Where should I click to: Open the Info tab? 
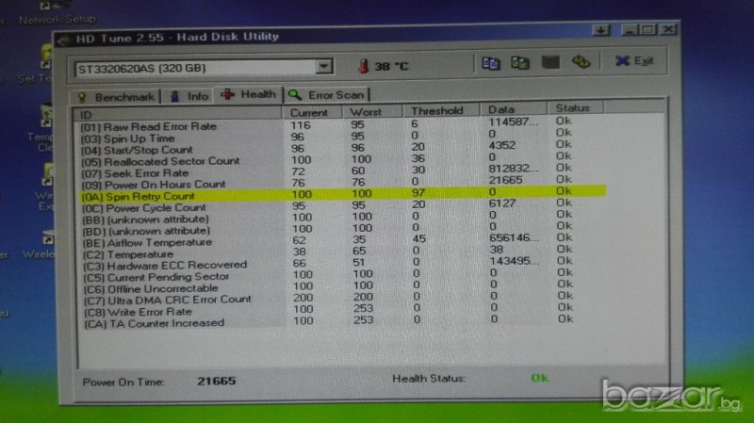tap(189, 96)
